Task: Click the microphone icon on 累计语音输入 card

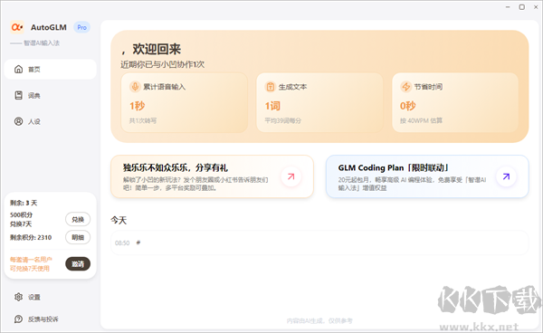Action: pos(135,87)
